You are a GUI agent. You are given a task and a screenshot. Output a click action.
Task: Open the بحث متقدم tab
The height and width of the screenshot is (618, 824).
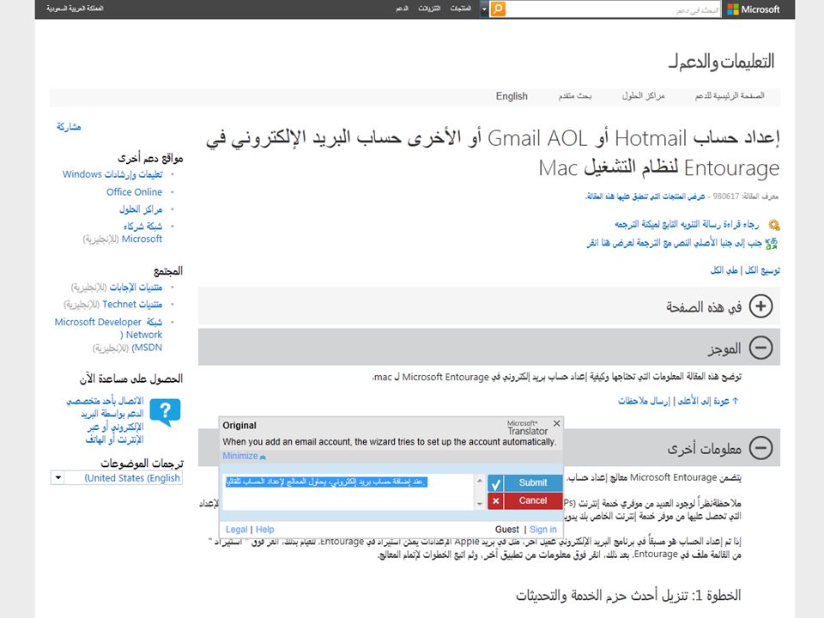tap(575, 95)
